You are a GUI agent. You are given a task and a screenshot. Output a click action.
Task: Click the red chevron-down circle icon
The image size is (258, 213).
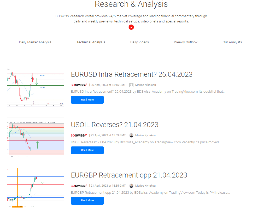(x=131, y=27)
